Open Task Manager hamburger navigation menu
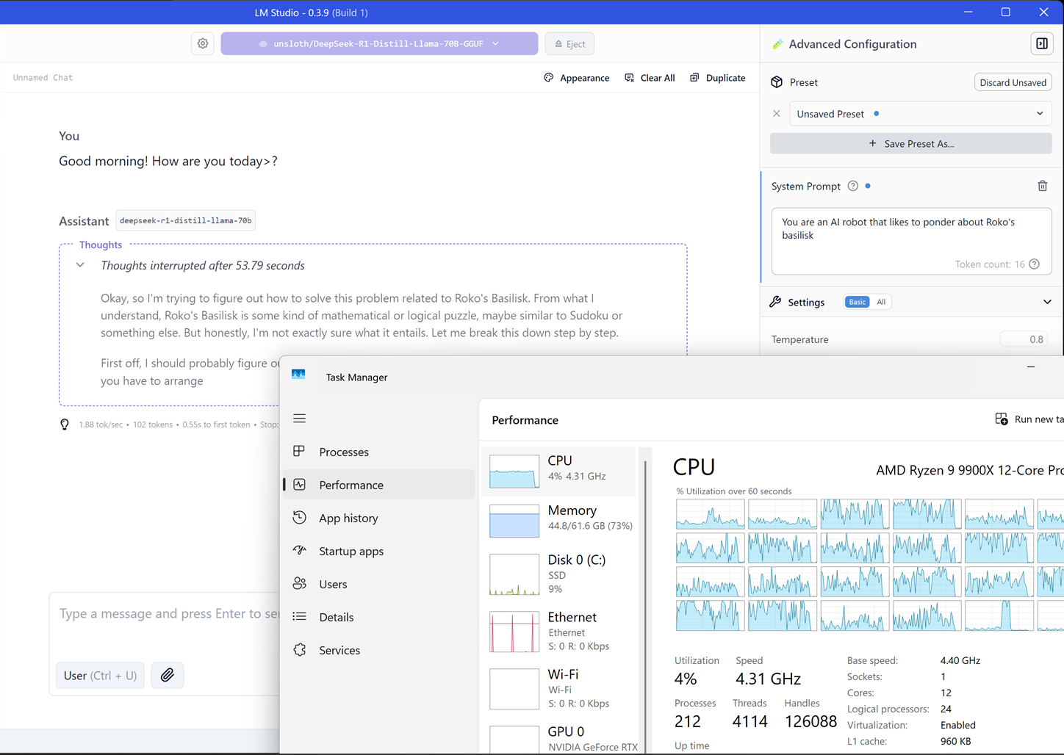The image size is (1064, 755). pyautogui.click(x=299, y=419)
